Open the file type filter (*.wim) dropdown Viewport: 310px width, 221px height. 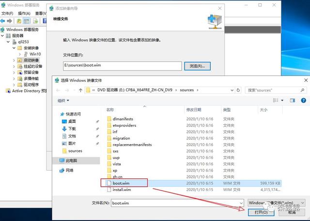277,203
